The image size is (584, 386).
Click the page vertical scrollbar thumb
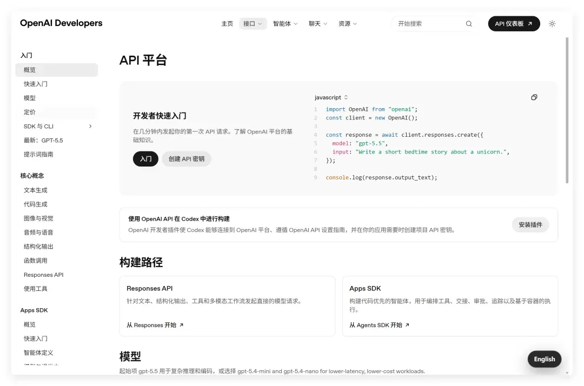[567, 110]
